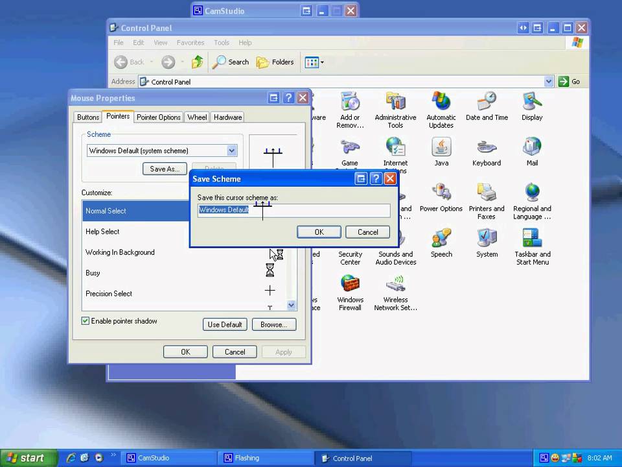Select the Pointers tab
Image resolution: width=622 pixels, height=467 pixels.
click(118, 116)
